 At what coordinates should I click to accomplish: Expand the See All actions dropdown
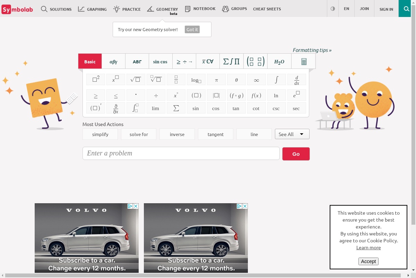click(292, 134)
